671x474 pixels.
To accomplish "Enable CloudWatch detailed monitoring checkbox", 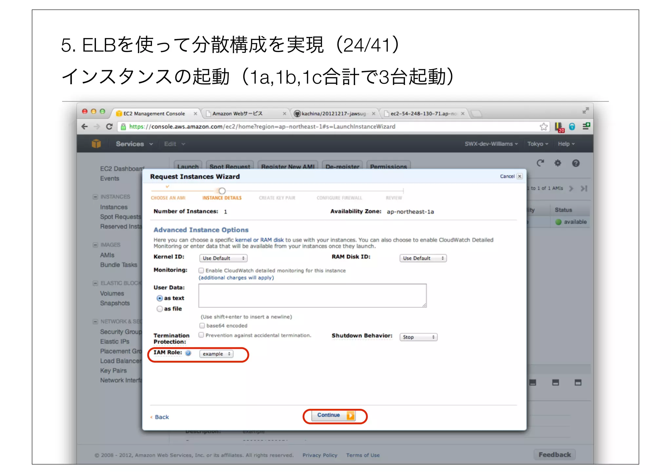I will [201, 271].
